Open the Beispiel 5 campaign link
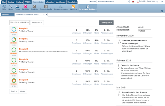This screenshot has width=165, height=106. (24, 70)
